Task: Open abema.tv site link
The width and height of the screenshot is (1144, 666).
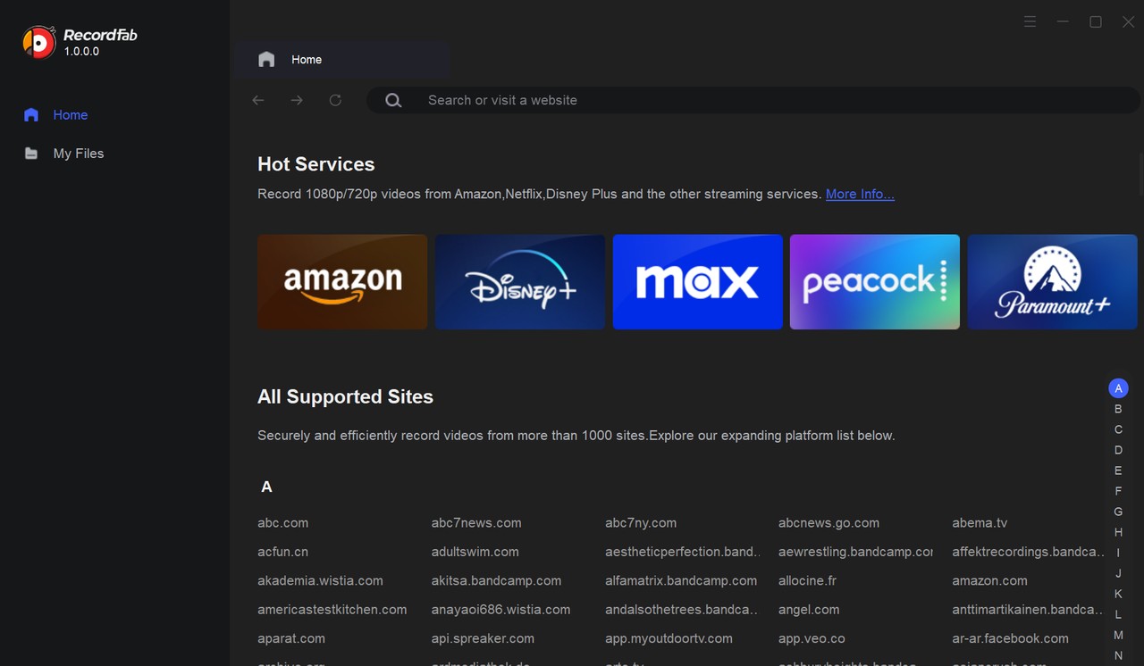Action: (980, 523)
